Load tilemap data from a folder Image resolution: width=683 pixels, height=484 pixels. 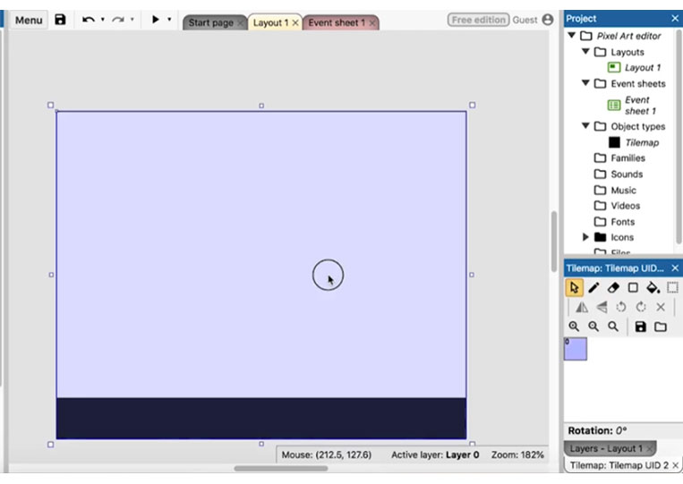661,327
